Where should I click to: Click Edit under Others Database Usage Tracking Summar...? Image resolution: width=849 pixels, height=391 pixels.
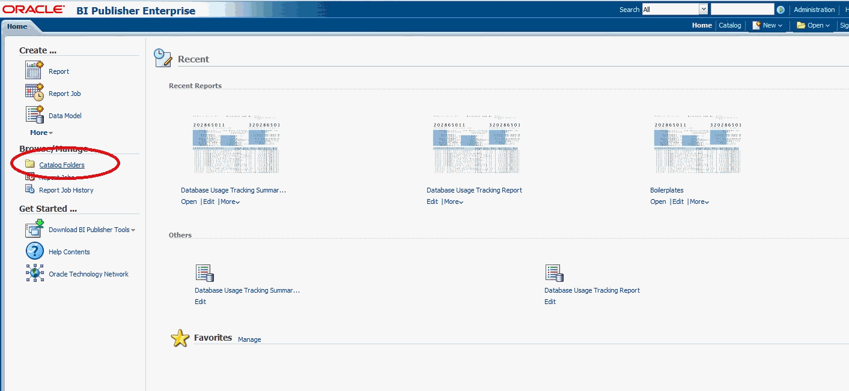pos(200,302)
